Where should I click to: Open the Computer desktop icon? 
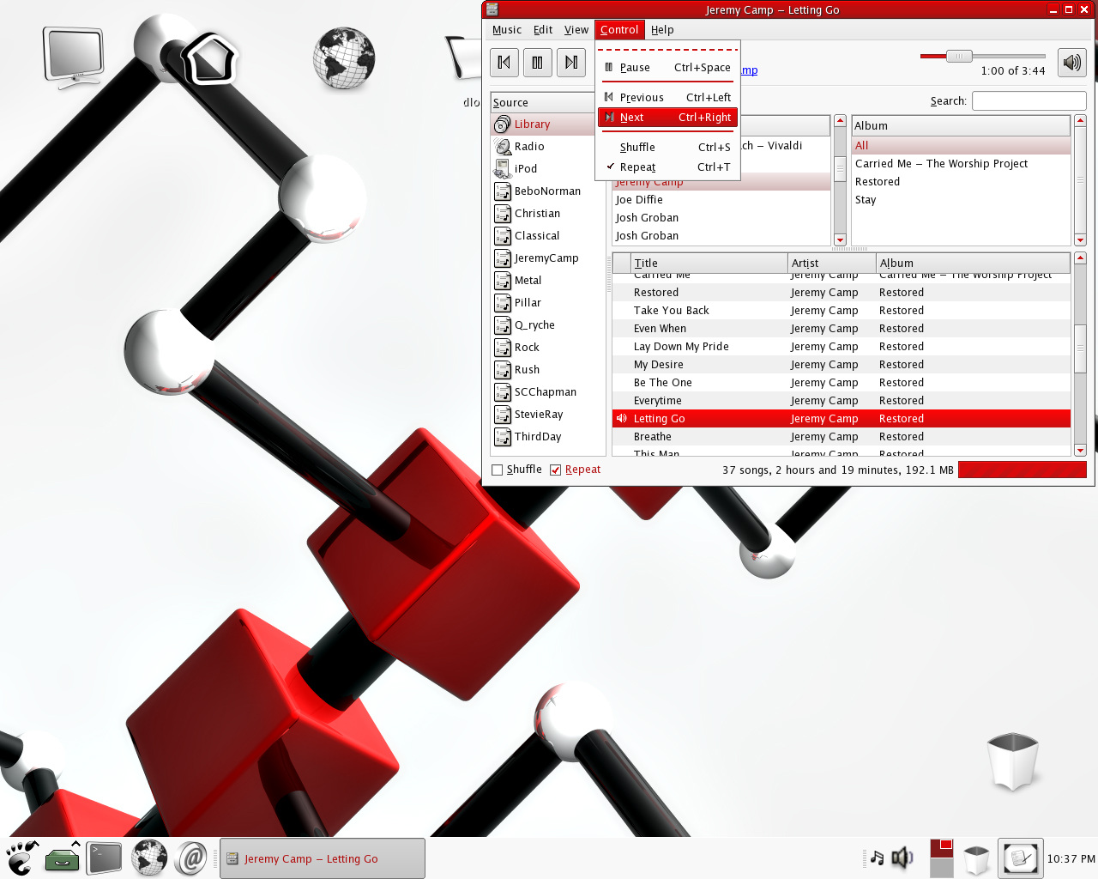tap(75, 58)
